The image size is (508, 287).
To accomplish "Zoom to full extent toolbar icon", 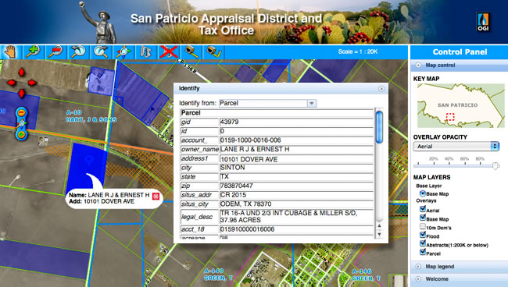I will [x=123, y=51].
